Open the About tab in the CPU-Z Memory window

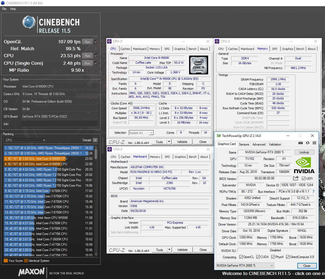[x=312, y=49]
